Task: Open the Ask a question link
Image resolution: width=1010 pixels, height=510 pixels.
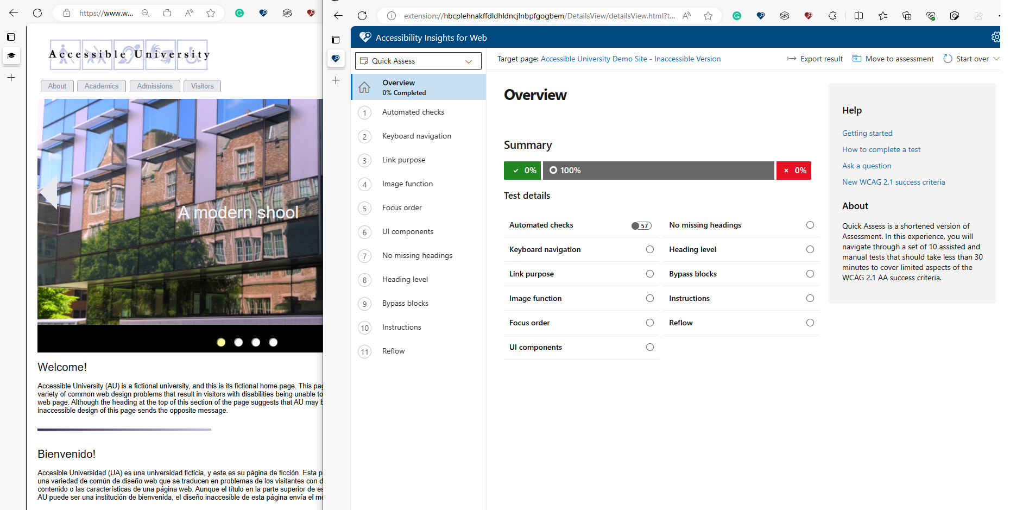Action: coord(867,166)
